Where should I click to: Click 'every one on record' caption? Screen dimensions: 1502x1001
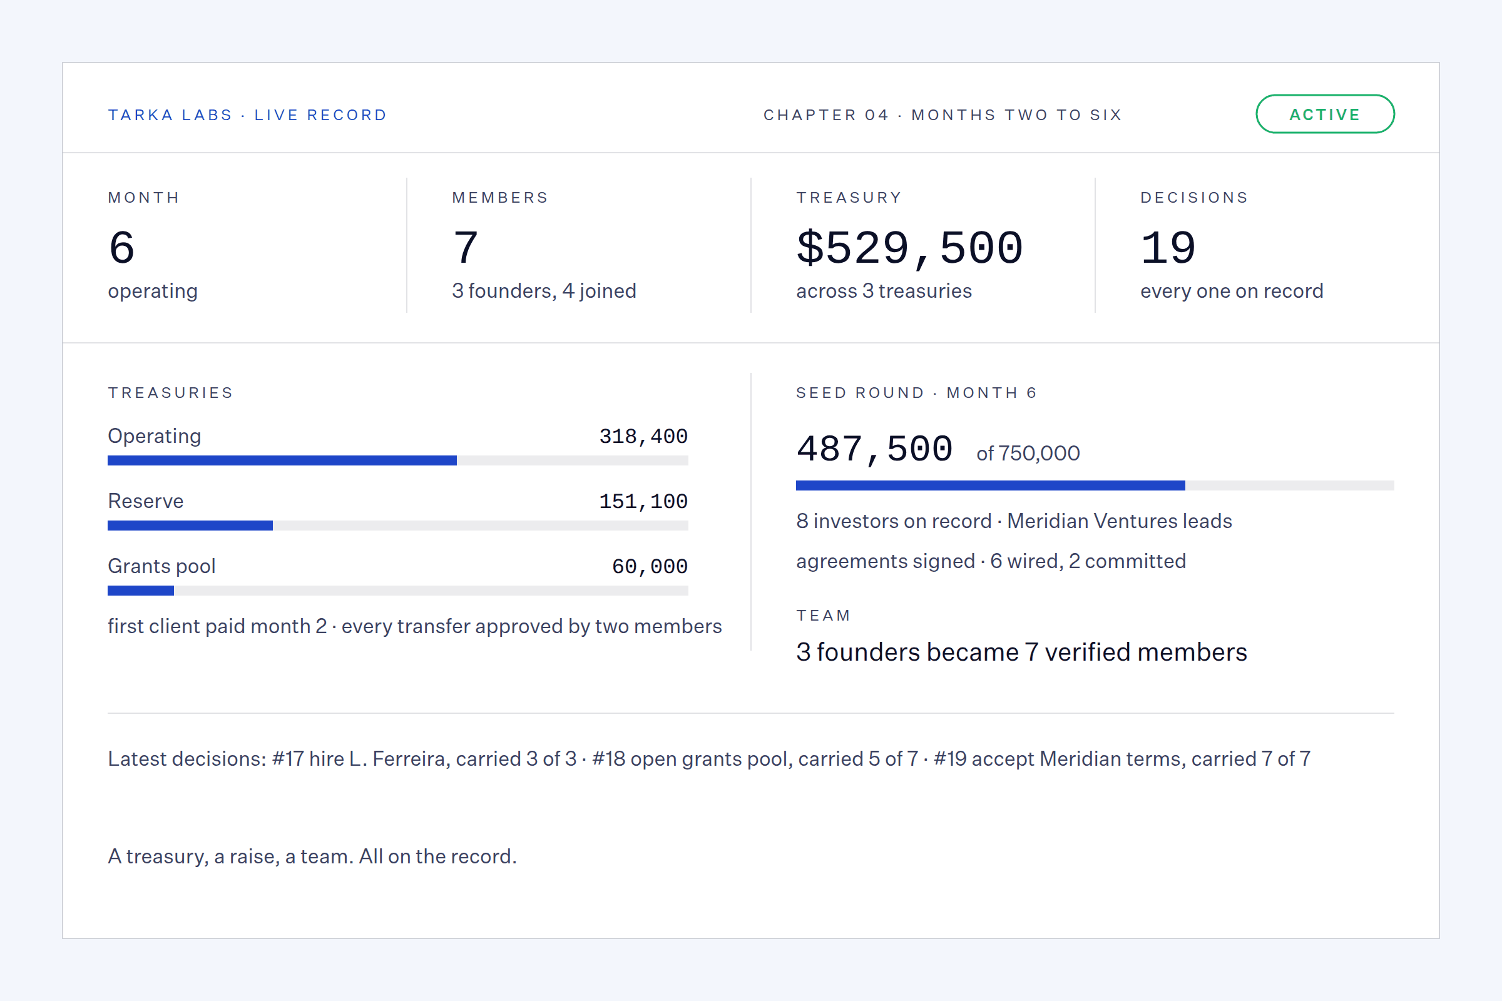pos(1232,291)
